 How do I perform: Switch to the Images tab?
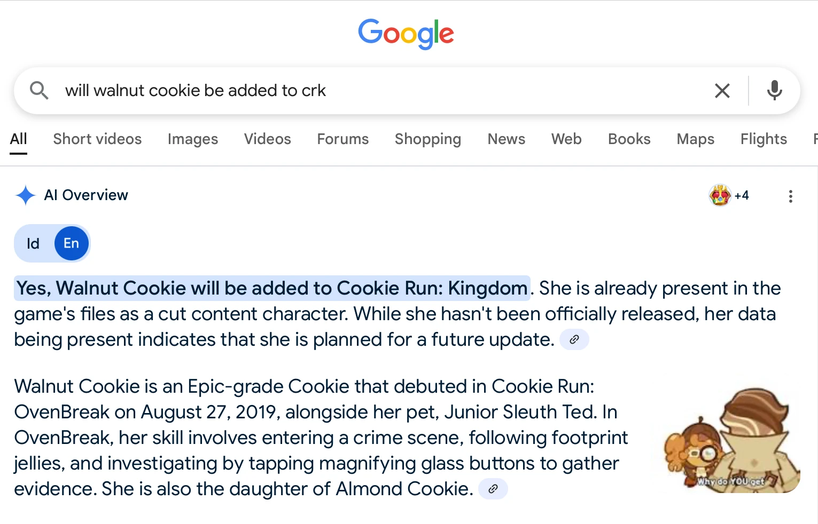click(x=192, y=139)
